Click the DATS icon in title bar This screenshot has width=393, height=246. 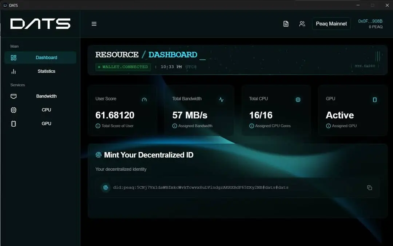[5, 5]
